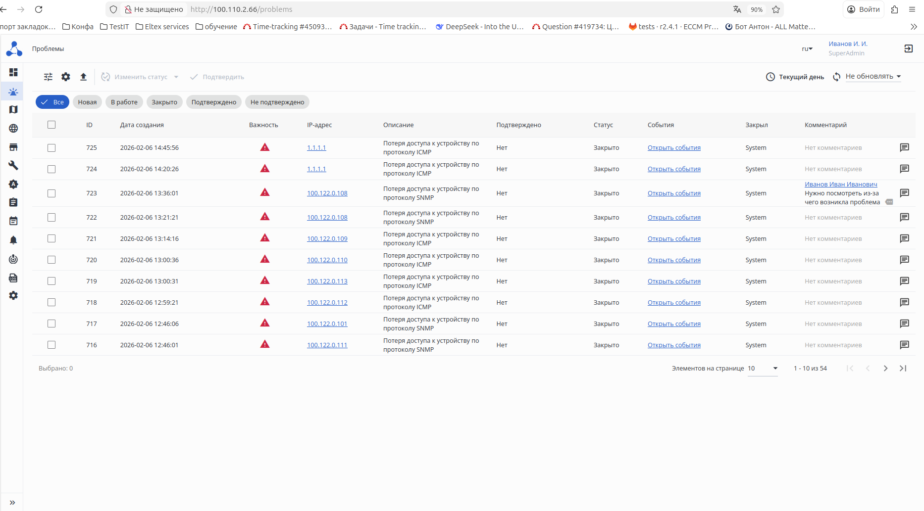Click the logout icon in header
Viewport: 924px width, 511px height.
pos(908,48)
